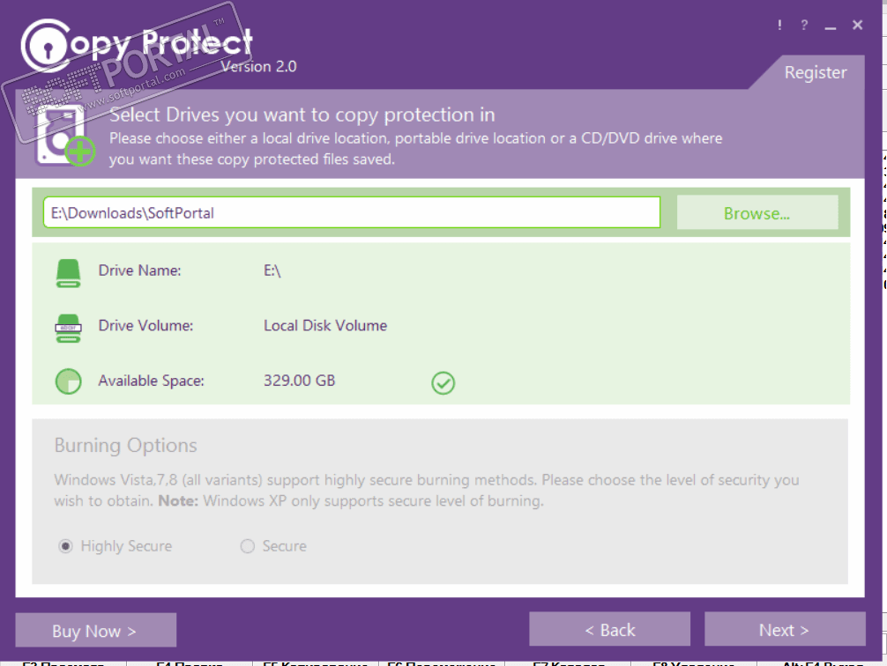Image resolution: width=887 pixels, height=666 pixels.
Task: Proceed with the Next > button
Action: click(x=785, y=629)
